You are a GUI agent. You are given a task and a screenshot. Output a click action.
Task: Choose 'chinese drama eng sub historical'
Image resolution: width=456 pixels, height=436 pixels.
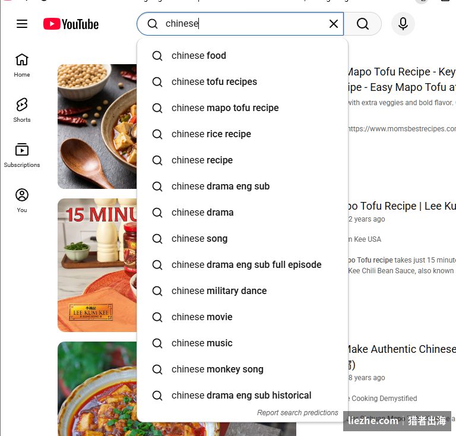point(242,396)
